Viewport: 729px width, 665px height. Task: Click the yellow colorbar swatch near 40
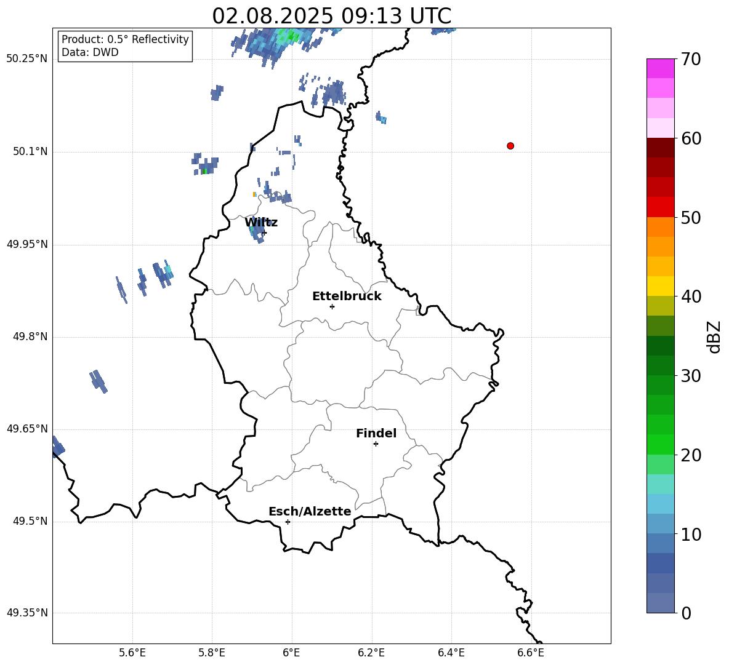pyautogui.click(x=660, y=286)
